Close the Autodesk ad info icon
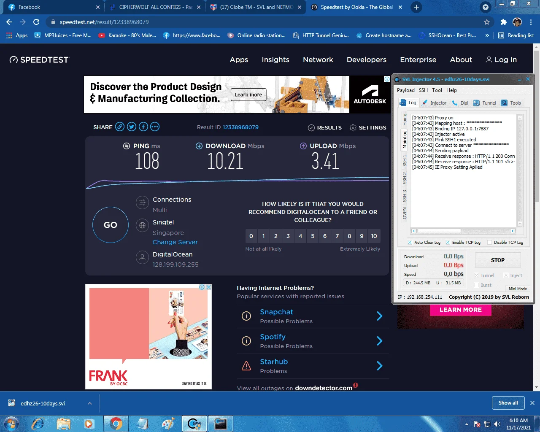 tap(387, 79)
